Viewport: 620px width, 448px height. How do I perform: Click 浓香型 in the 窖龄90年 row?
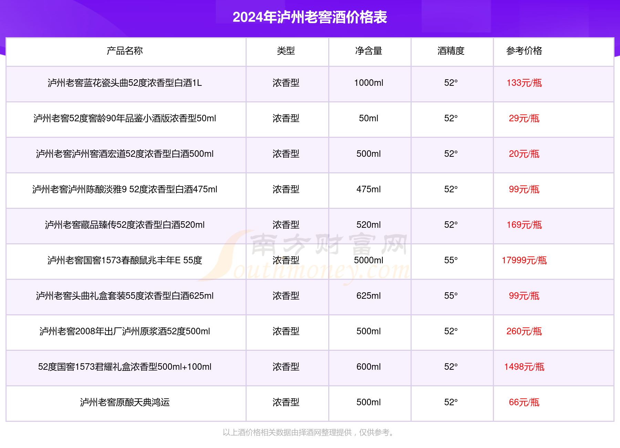point(286,119)
